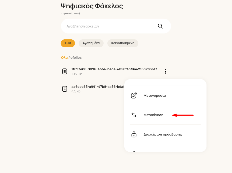Open Διαχείριση πρόσβασης from the menu
Image resolution: width=232 pixels, height=173 pixels.
(163, 134)
